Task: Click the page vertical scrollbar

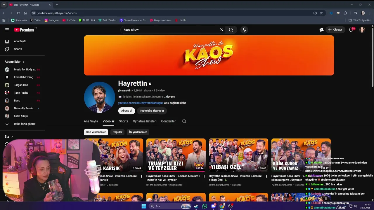Action: (x=372, y=57)
